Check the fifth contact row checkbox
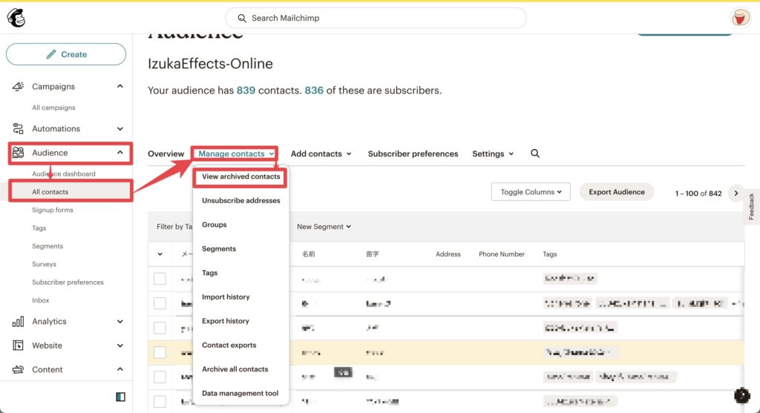760x413 pixels. tap(160, 377)
